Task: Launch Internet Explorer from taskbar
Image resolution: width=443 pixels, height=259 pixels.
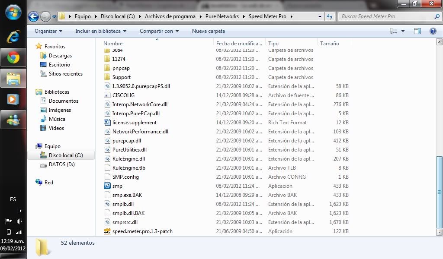Action: [13, 37]
